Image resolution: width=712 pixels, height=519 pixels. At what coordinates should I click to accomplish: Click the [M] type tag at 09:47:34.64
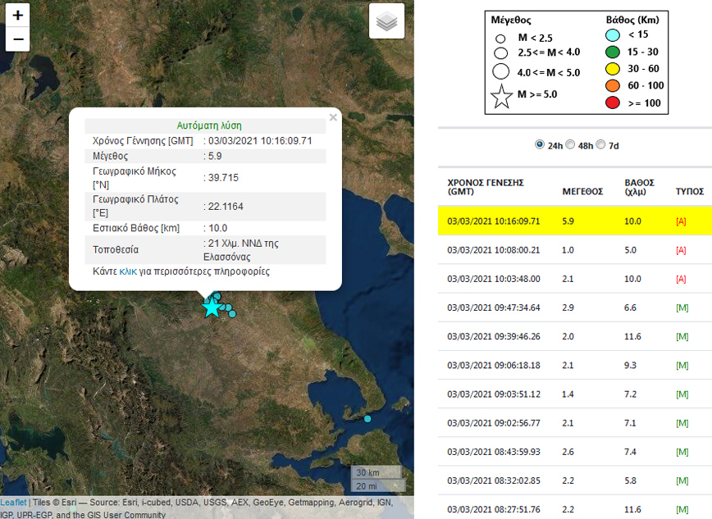pos(681,307)
